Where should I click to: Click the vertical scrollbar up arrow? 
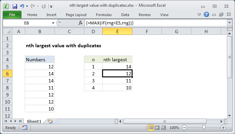pos(229,33)
